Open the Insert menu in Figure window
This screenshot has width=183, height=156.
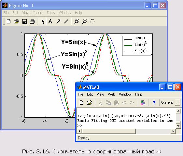click(38, 13)
